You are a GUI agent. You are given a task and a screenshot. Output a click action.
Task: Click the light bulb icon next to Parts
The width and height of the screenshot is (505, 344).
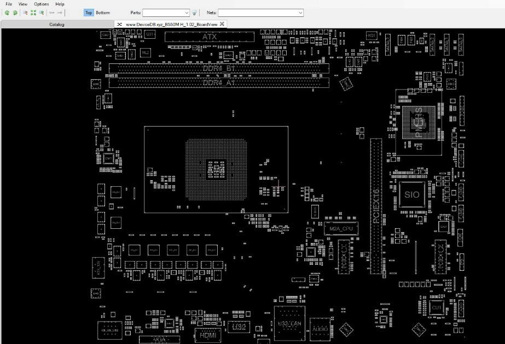pyautogui.click(x=194, y=13)
